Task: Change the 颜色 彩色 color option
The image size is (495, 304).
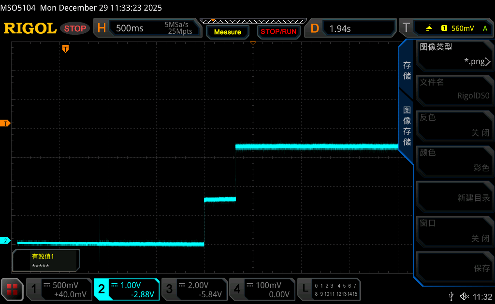Action: (x=454, y=160)
